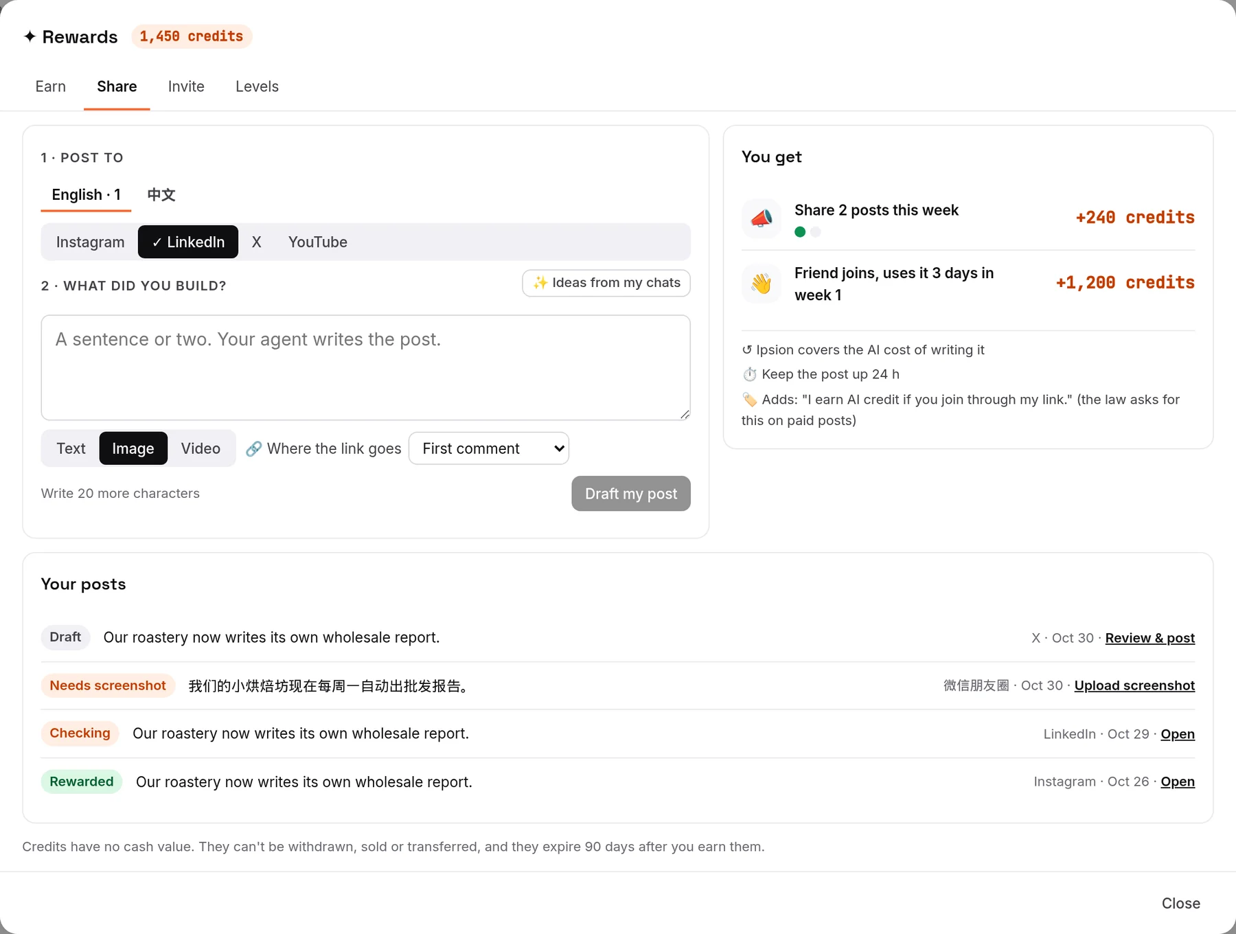
Task: Click into the 'A sentence or two' text area
Action: [x=366, y=367]
